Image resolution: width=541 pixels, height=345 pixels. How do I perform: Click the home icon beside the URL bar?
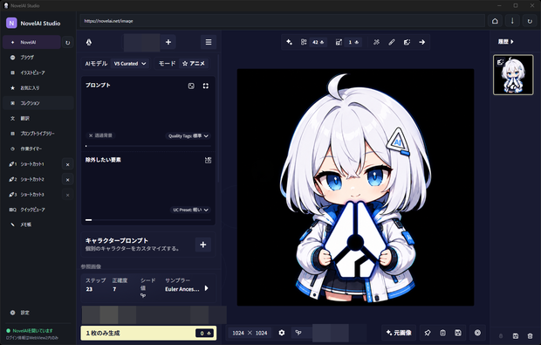pos(495,21)
